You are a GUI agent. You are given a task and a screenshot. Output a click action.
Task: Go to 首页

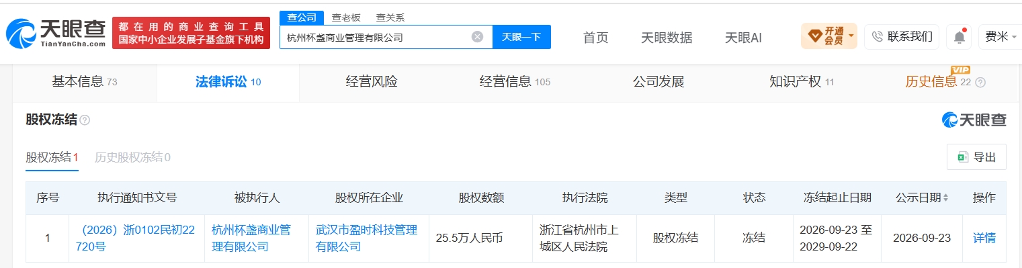(595, 38)
